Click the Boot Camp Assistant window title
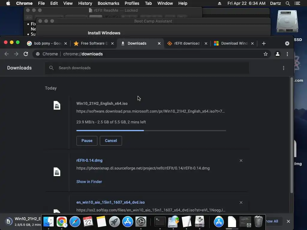The image size is (307, 230). [153, 21]
